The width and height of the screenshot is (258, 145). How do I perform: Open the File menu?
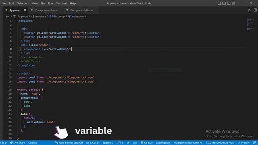pyautogui.click(x=4, y=3)
